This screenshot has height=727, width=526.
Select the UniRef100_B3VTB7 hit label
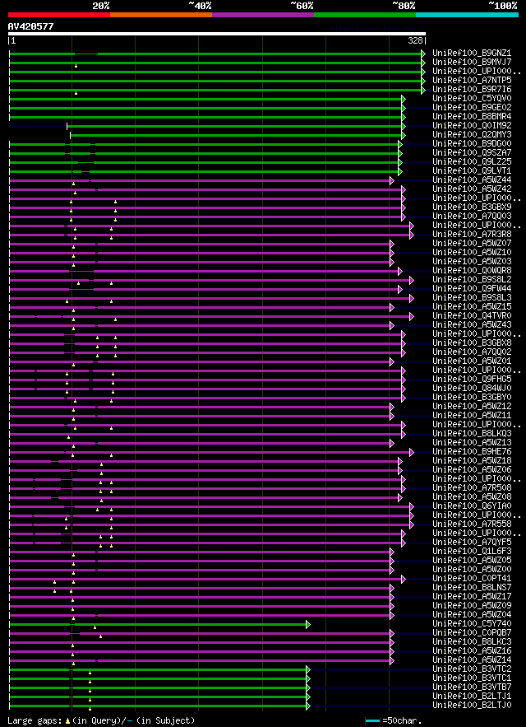pos(472,687)
